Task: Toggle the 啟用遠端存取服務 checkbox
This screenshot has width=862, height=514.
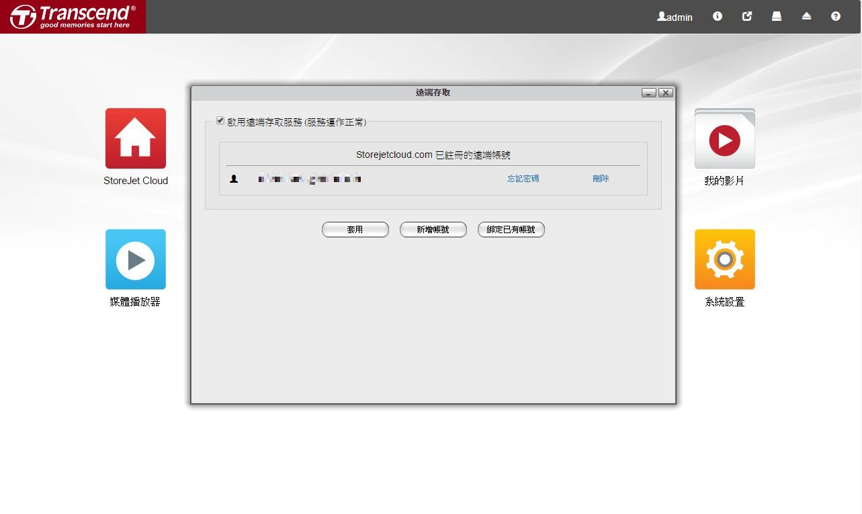Action: (x=220, y=121)
